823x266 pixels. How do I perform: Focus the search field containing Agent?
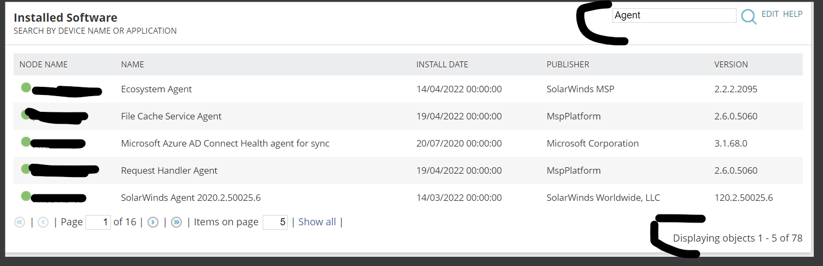point(674,15)
